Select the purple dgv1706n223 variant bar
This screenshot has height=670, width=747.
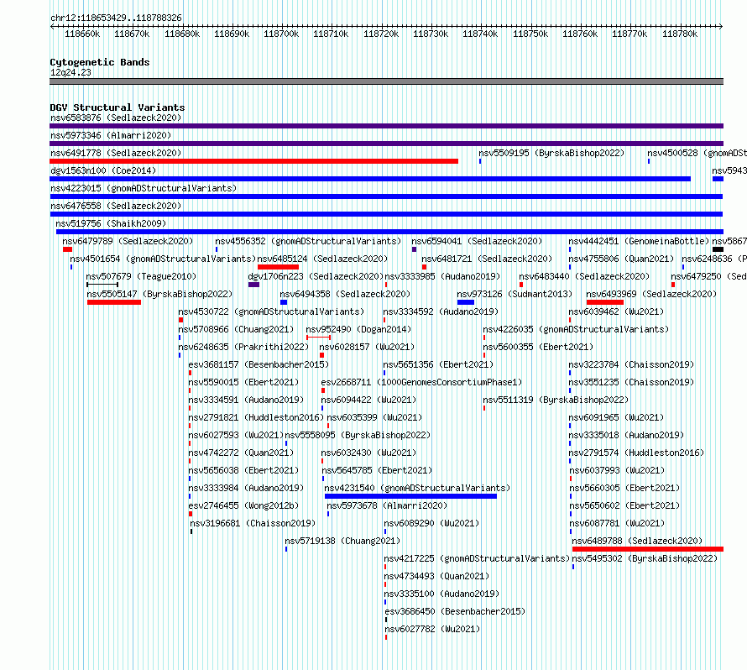(254, 285)
